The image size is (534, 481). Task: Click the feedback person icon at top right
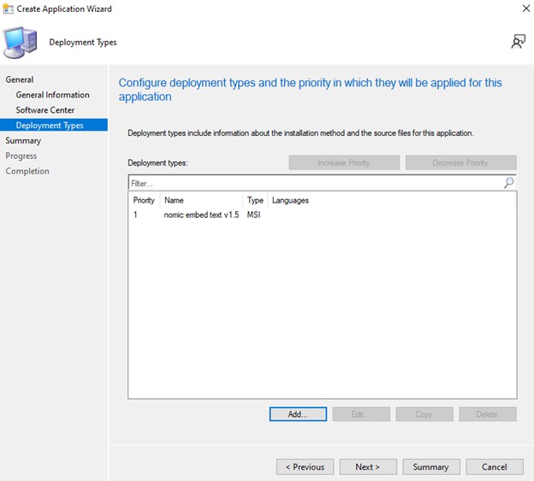[518, 41]
